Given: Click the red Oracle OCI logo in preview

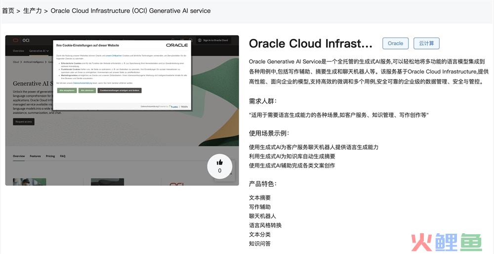Looking at the screenshot, I should (x=16, y=41).
